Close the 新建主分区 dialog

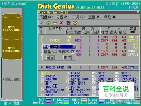(x=74, y=47)
